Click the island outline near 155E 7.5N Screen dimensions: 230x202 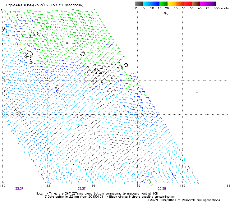click(x=82, y=54)
